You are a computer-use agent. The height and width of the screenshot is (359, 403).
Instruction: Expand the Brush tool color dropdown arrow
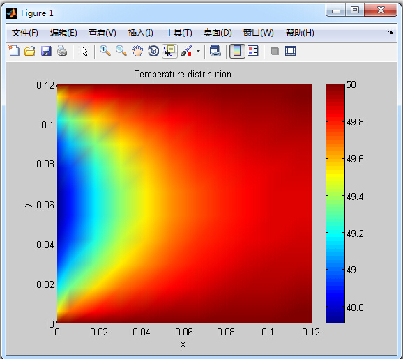(x=198, y=51)
